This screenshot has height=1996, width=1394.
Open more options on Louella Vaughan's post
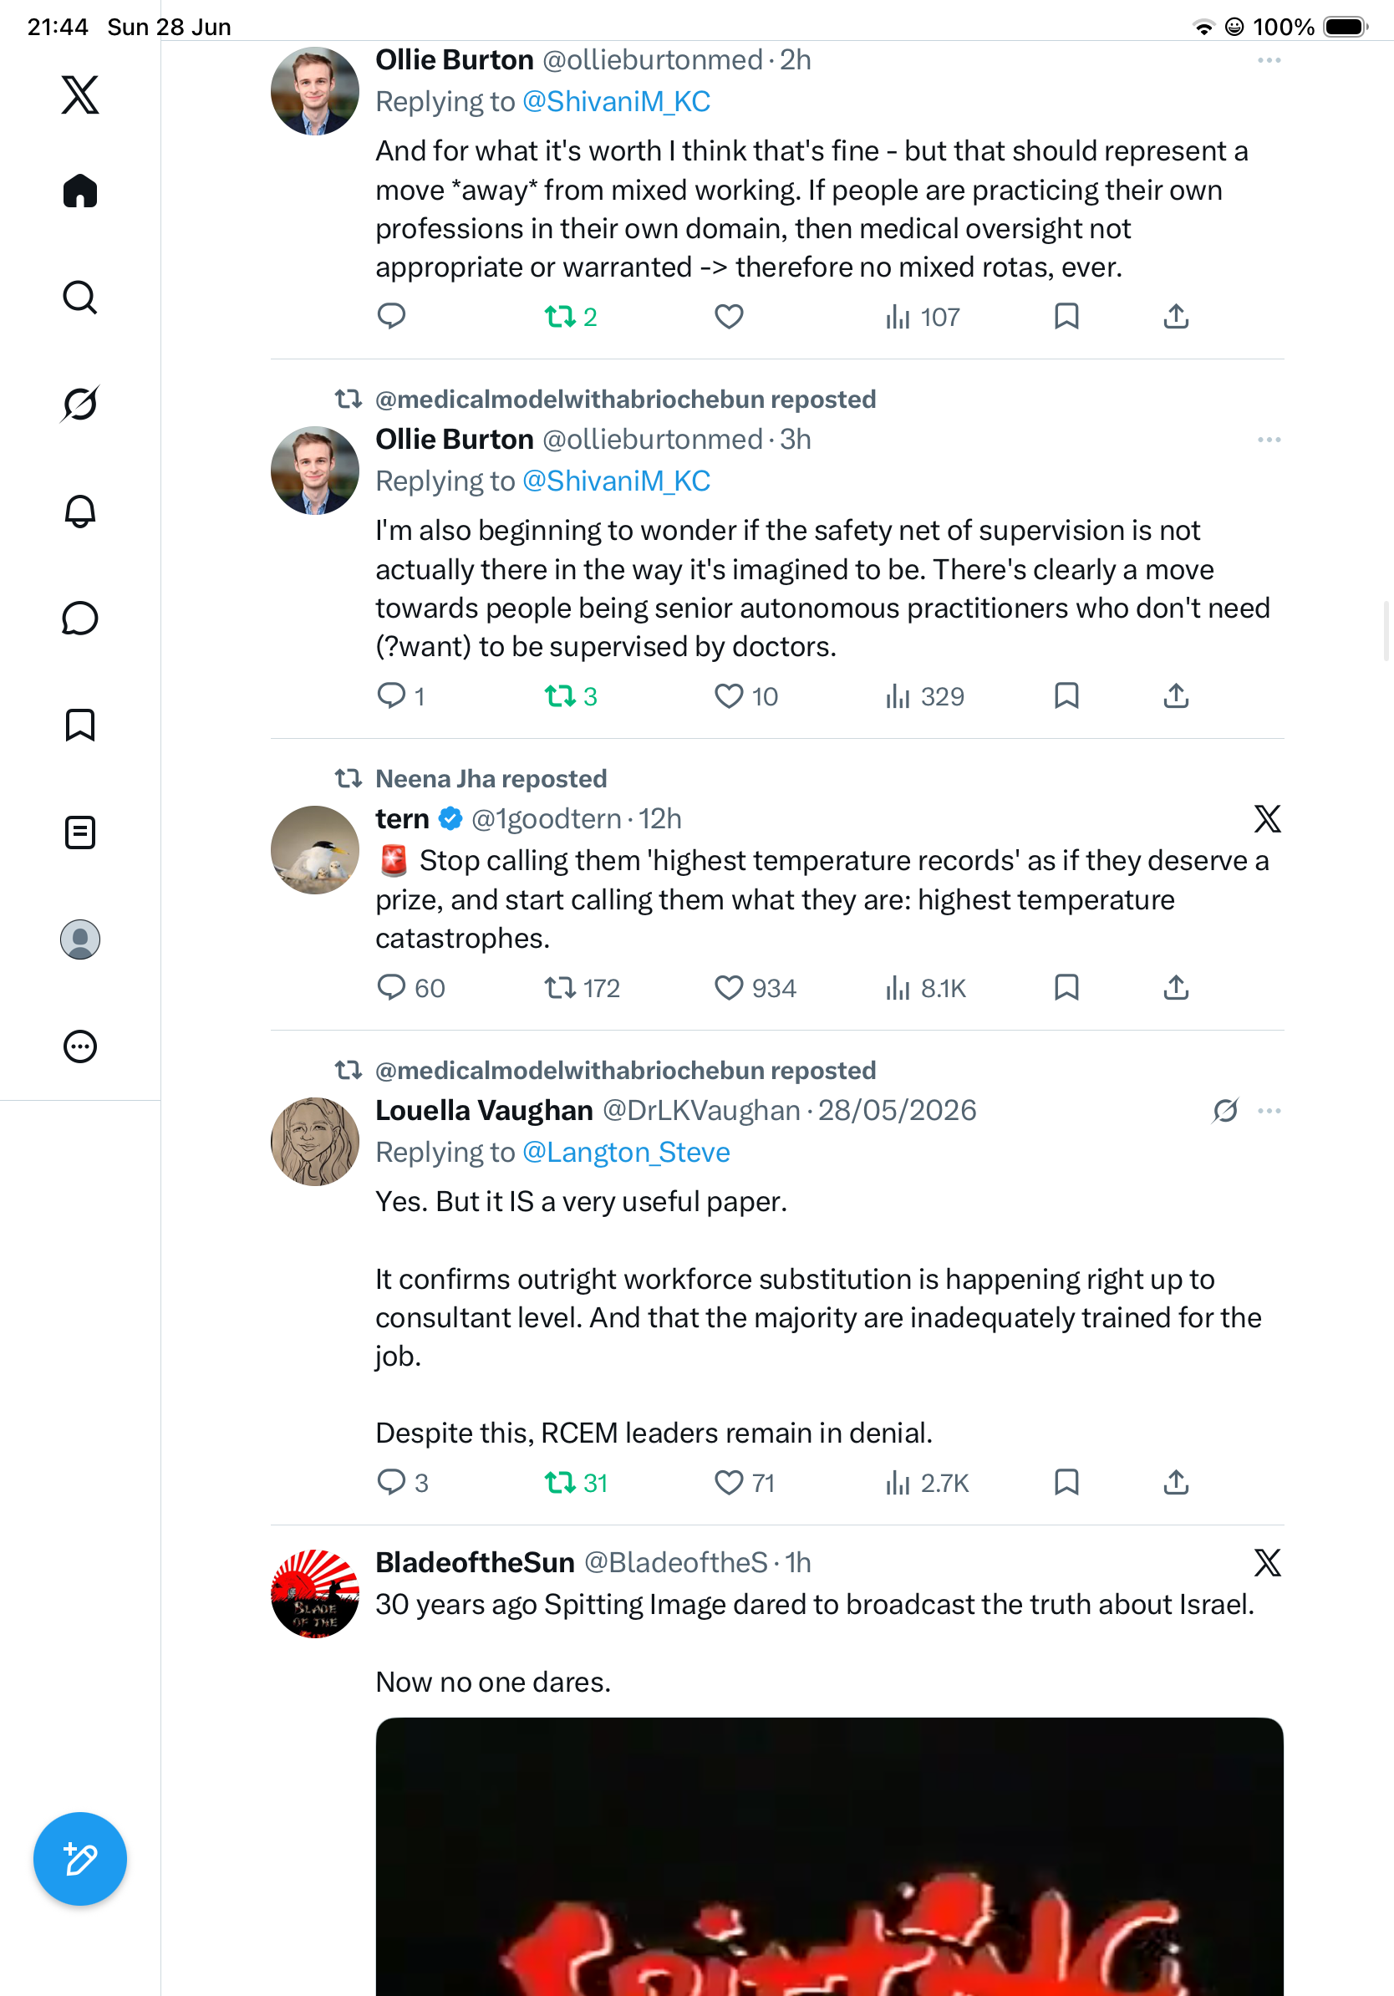[1269, 1110]
